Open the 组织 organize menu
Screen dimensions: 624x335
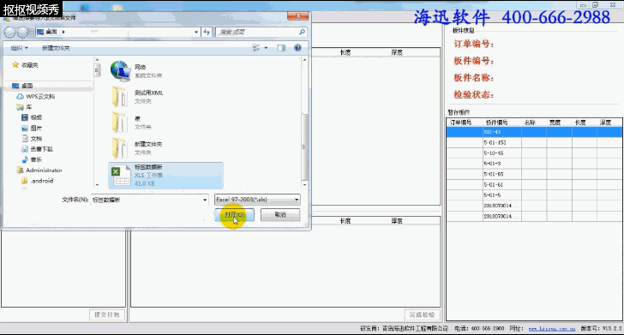19,48
